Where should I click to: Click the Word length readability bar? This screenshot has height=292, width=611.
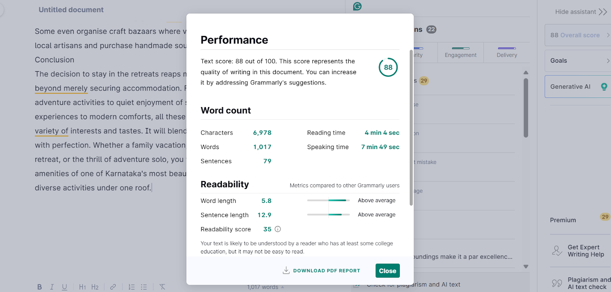(328, 200)
